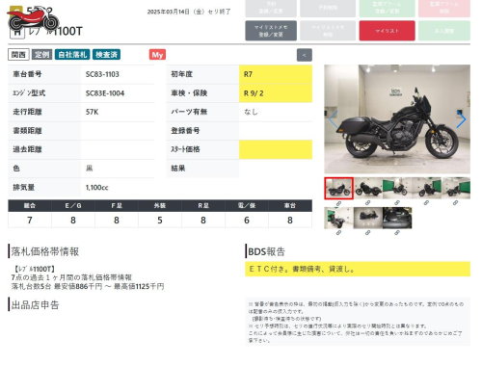Collapse panel with the gray chevron button
The image size is (482, 365).
click(304, 55)
